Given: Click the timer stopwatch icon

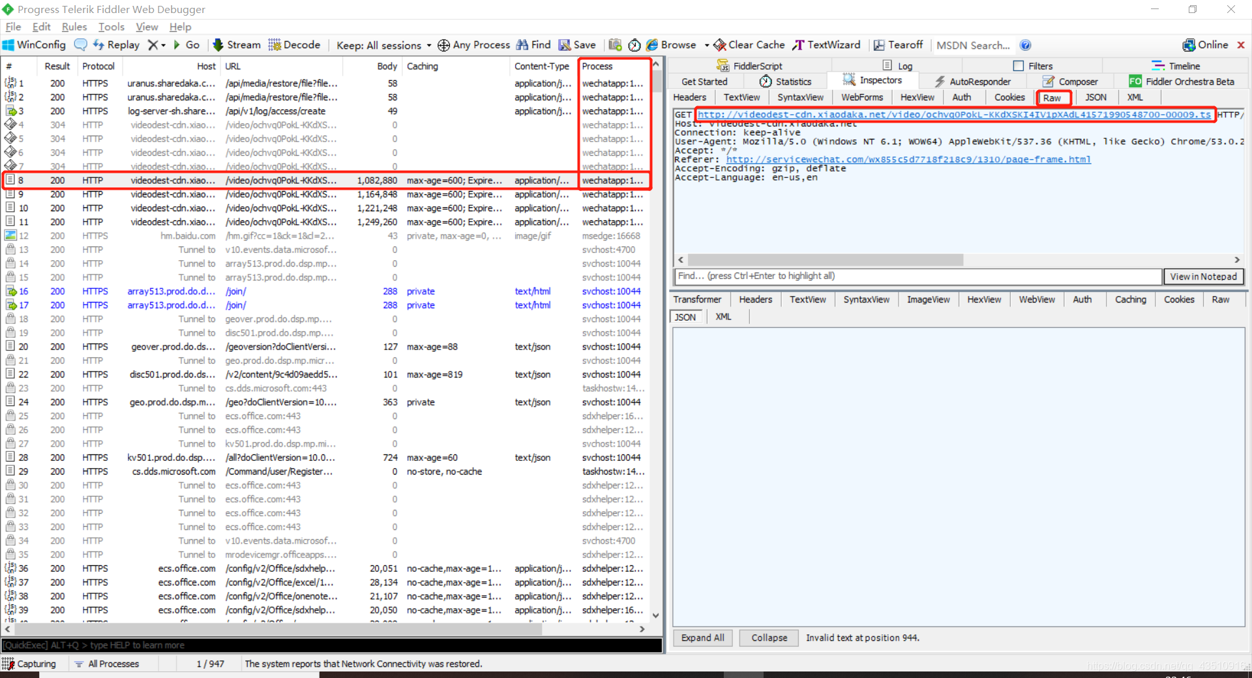Looking at the screenshot, I should pos(634,45).
